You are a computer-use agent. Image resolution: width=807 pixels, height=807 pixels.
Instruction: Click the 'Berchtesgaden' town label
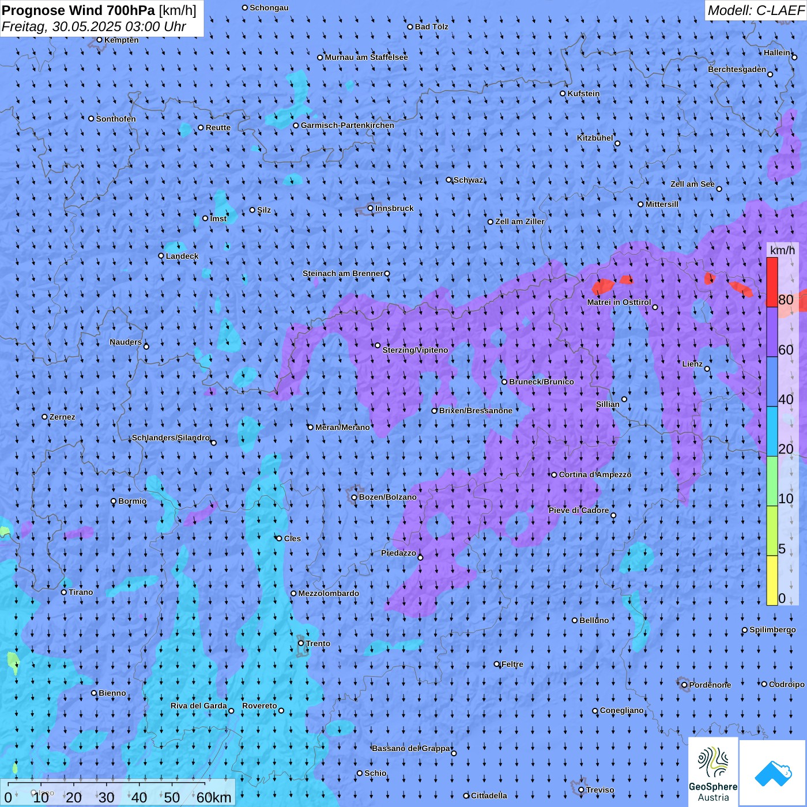737,69
